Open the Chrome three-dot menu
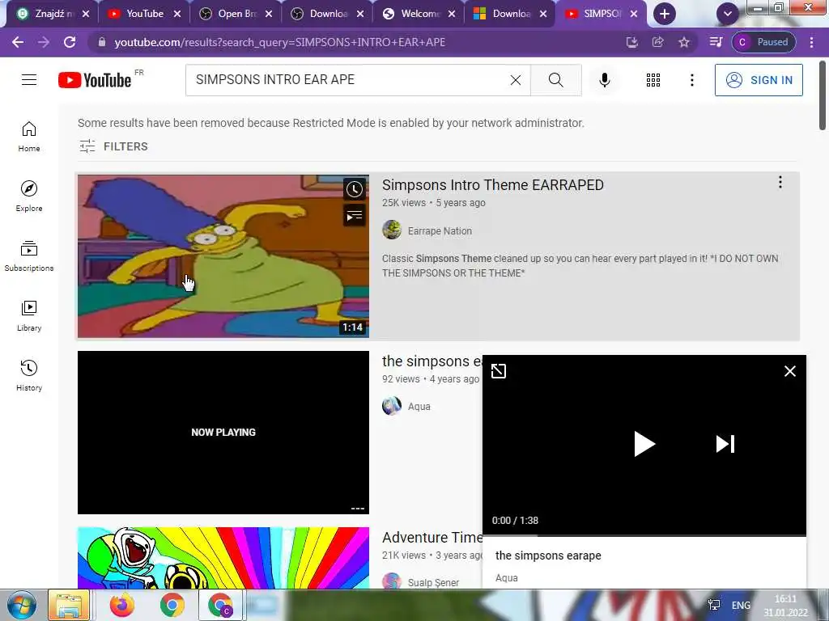Image resolution: width=829 pixels, height=621 pixels. (811, 42)
